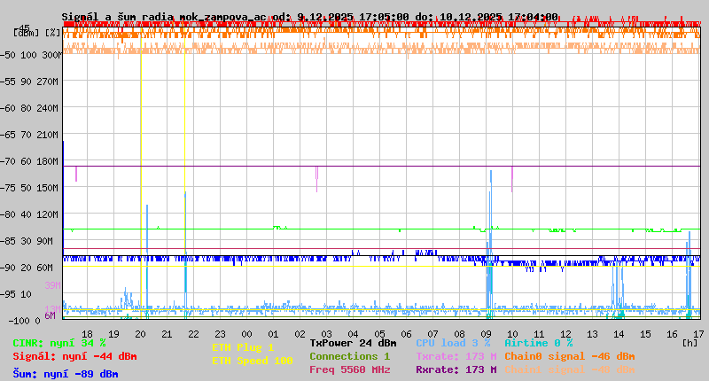Viewport: 709px width, 381px height.
Task: Click hour label '12' on the time axis
Action: pos(565,334)
